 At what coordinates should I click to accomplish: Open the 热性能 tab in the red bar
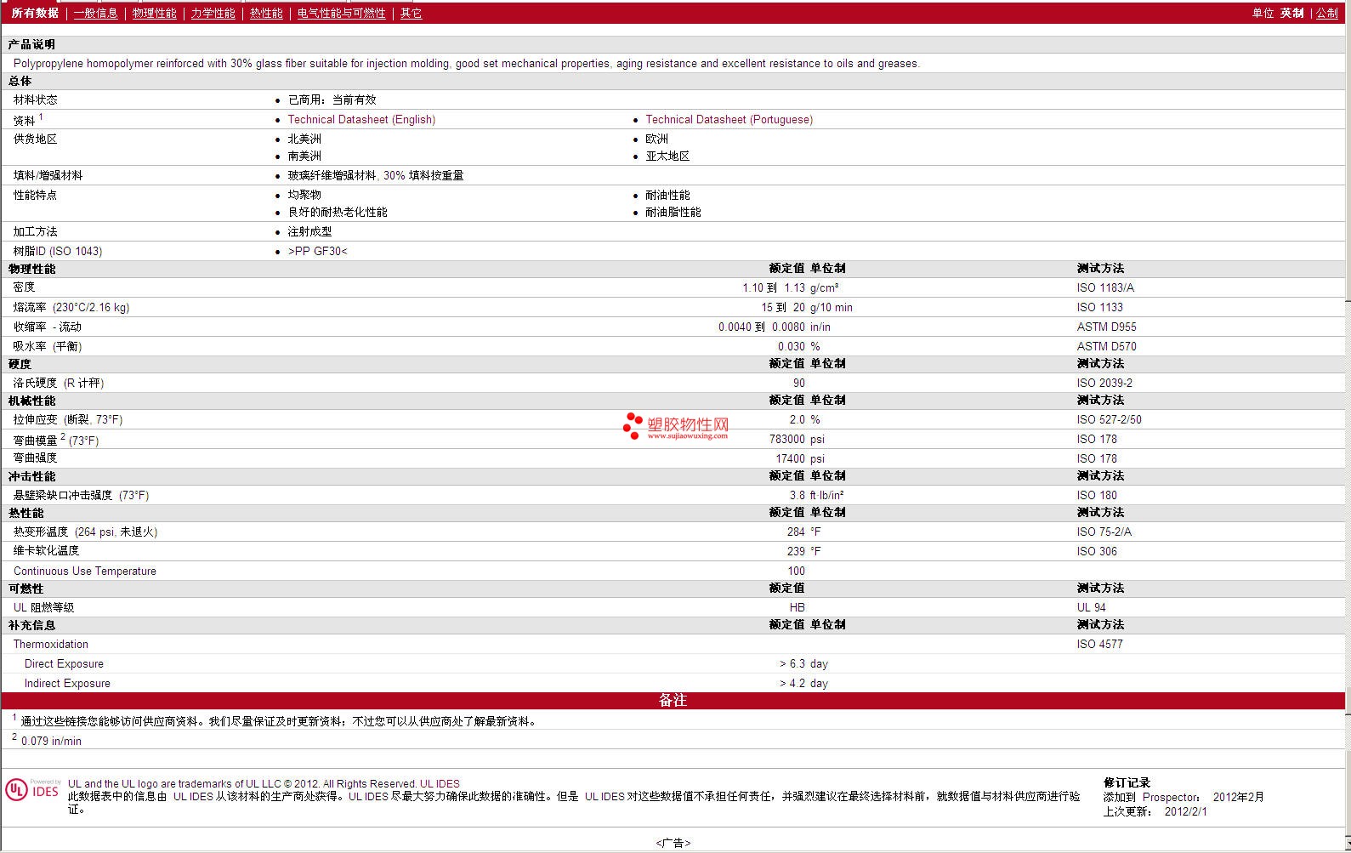(x=266, y=14)
